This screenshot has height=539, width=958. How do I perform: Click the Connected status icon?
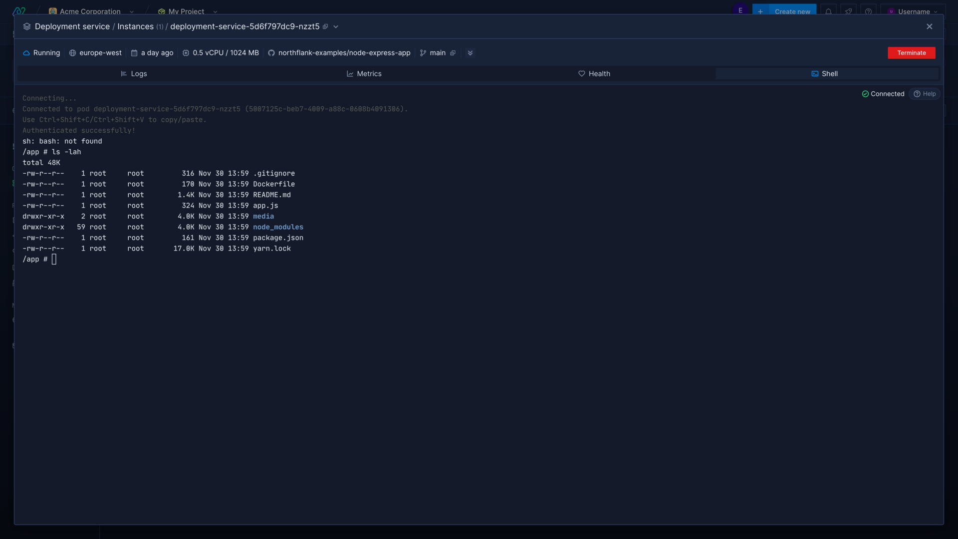pyautogui.click(x=866, y=93)
